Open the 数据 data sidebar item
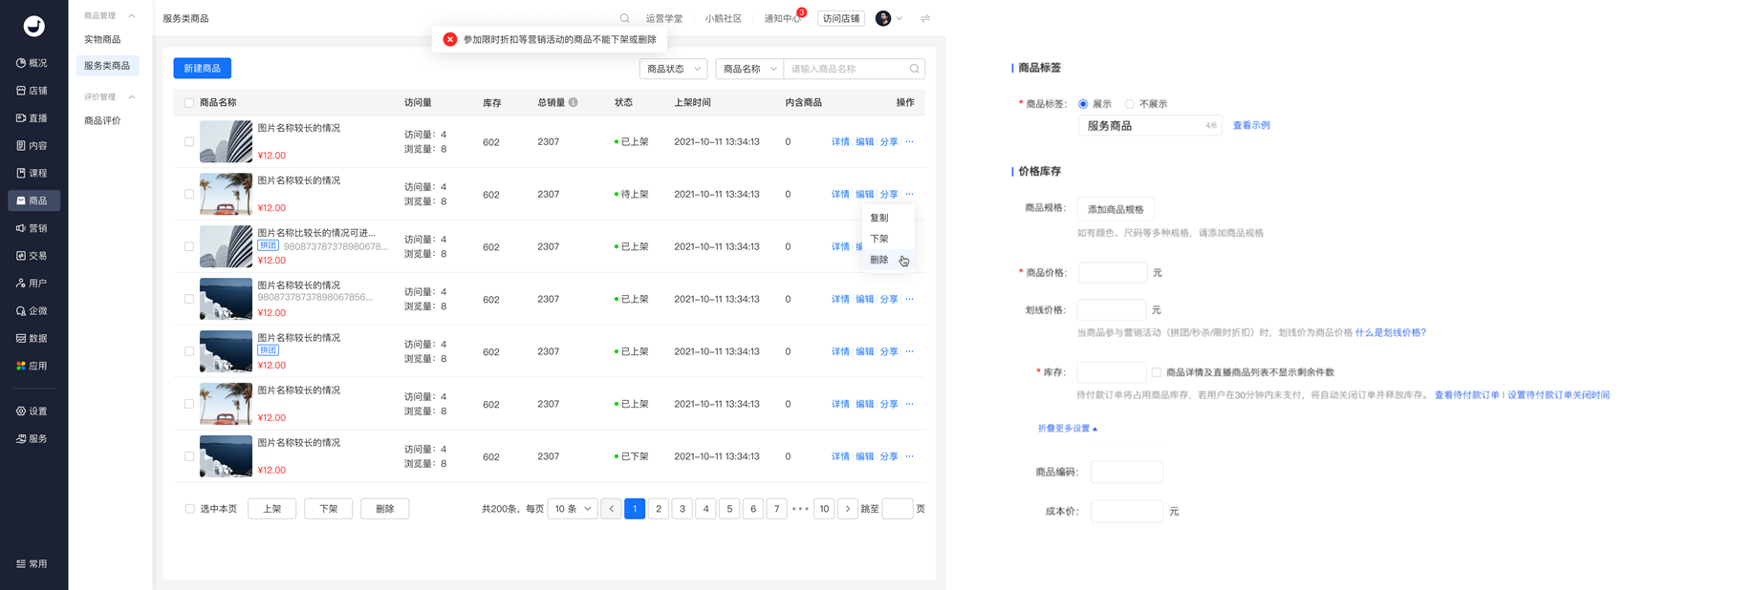The width and height of the screenshot is (1756, 590). [33, 338]
